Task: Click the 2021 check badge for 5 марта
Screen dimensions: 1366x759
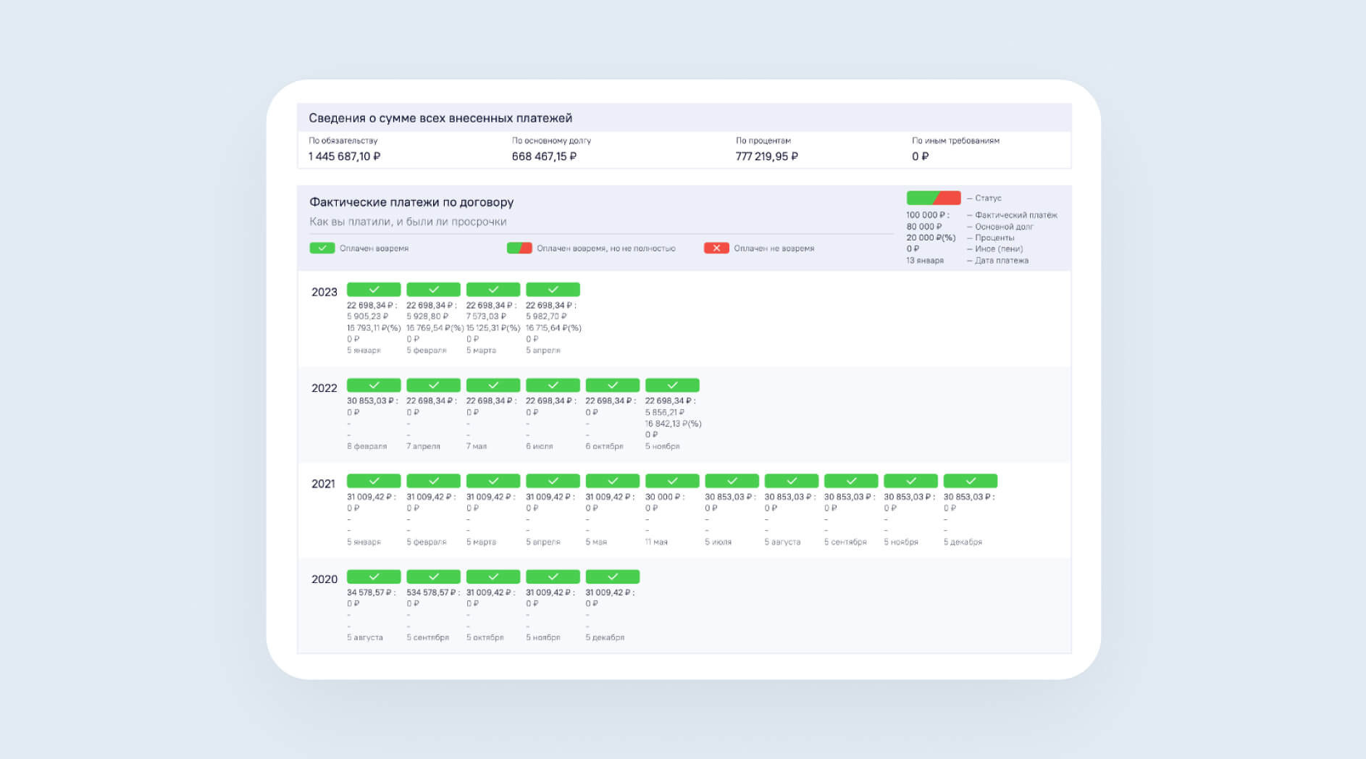Action: pos(493,481)
